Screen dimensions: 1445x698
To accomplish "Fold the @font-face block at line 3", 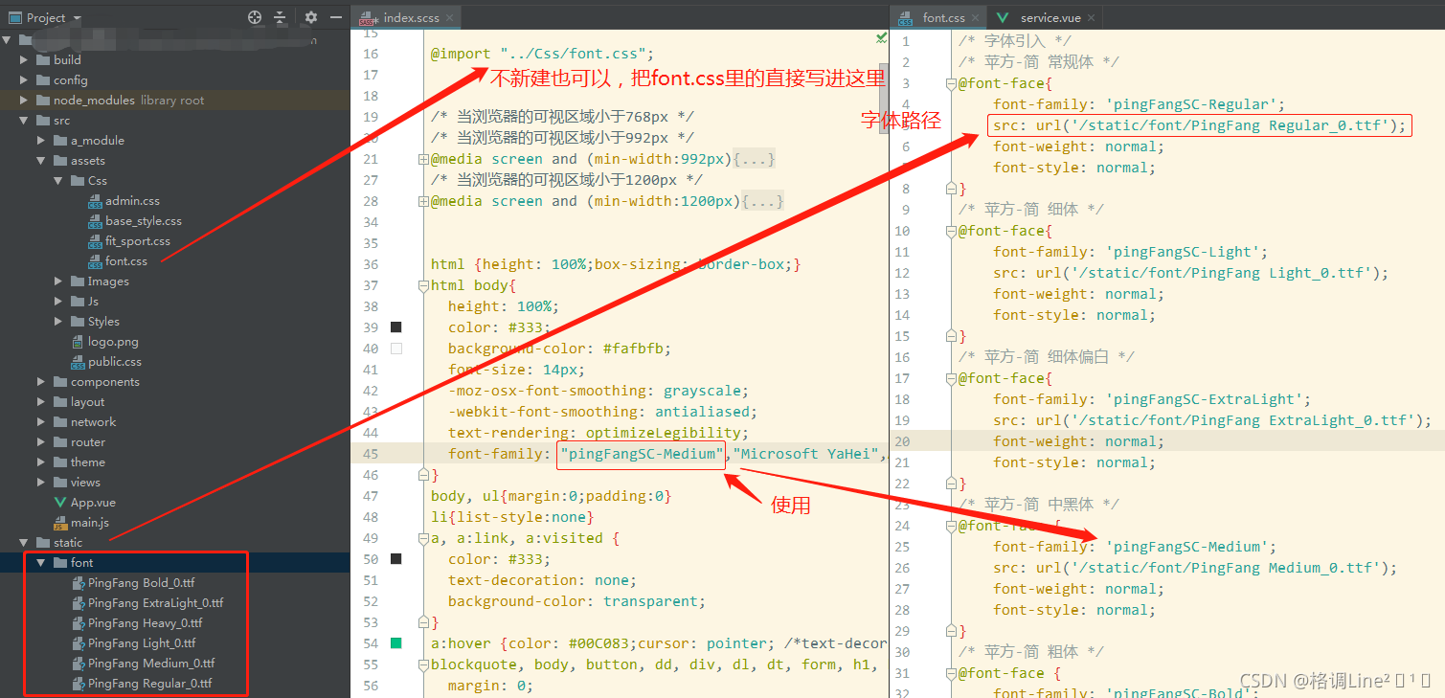I will tap(950, 83).
